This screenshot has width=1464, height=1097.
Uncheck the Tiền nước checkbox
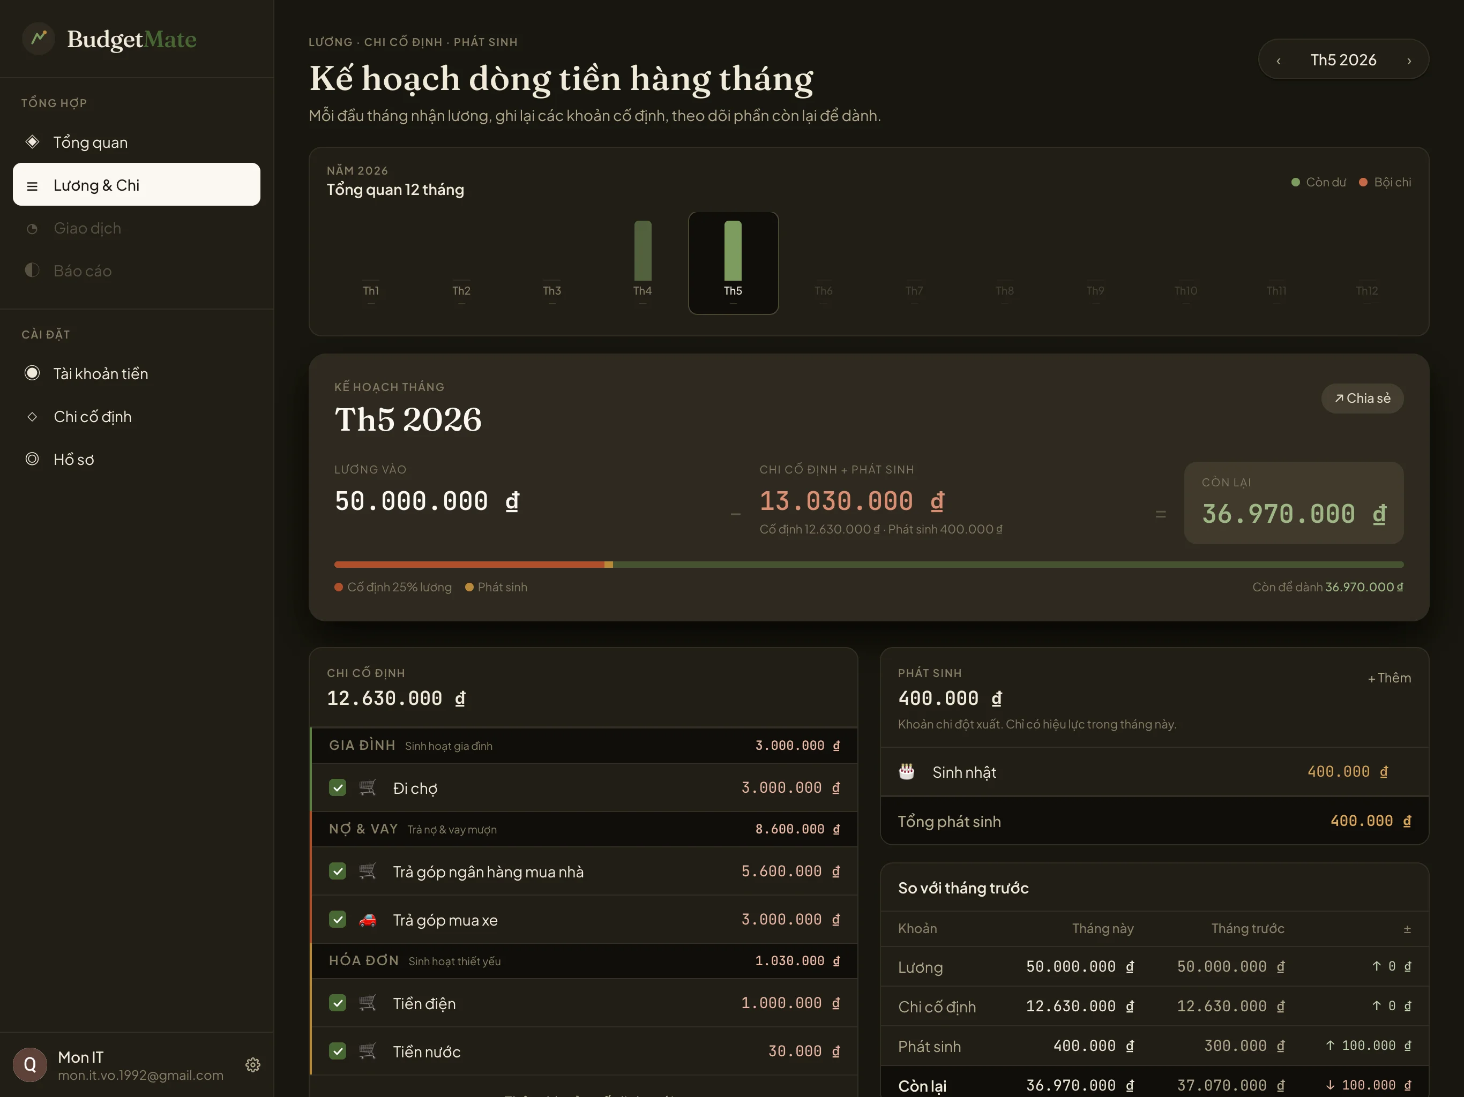[x=338, y=1051]
